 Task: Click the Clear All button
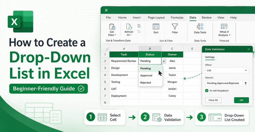(213, 100)
